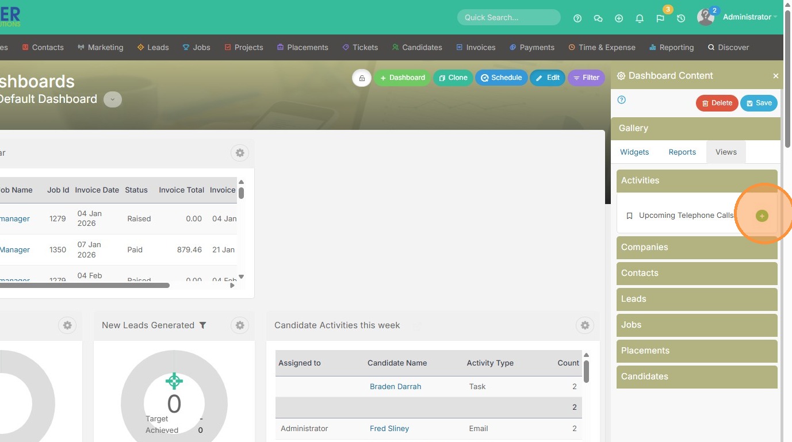Click the quick add plus icon in the top bar
This screenshot has width=792, height=442.
coord(619,18)
